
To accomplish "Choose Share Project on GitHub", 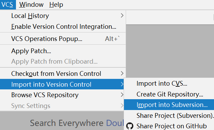I will pyautogui.click(x=169, y=126).
